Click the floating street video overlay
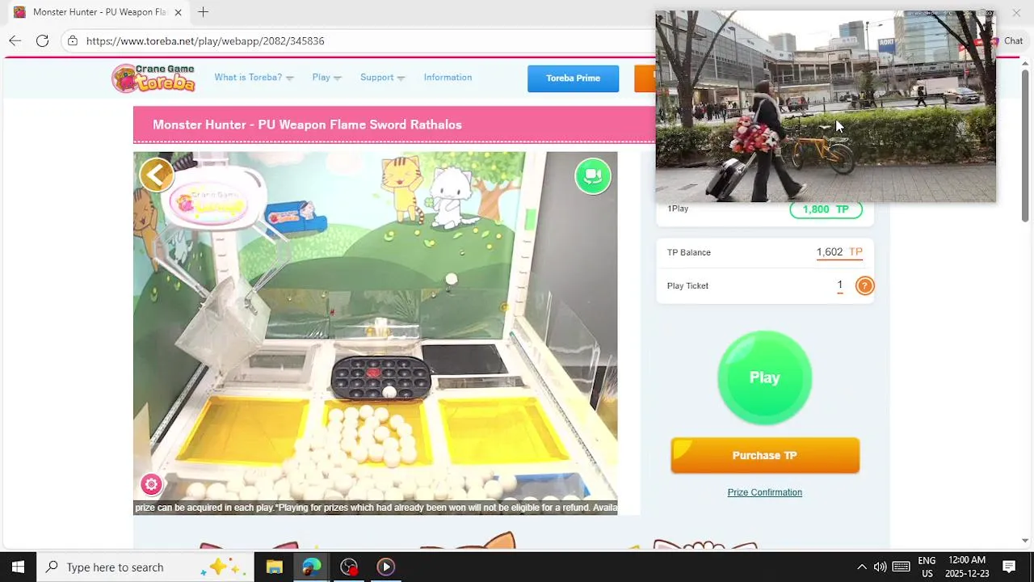The height and width of the screenshot is (582, 1034). click(x=825, y=106)
